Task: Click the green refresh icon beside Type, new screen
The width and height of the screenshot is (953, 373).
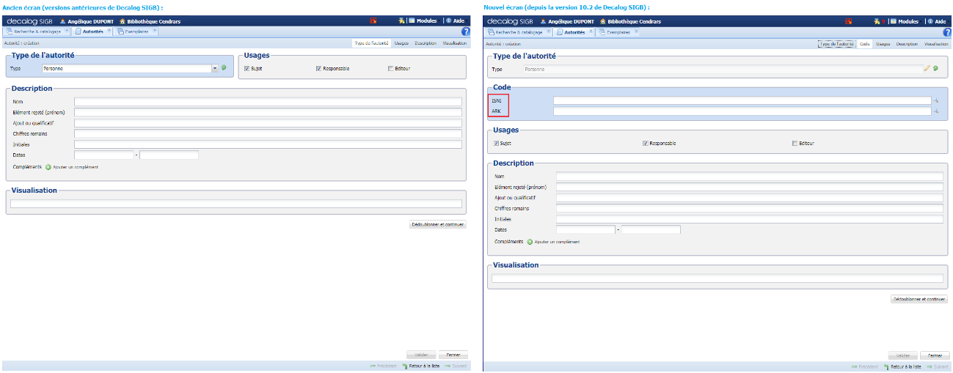Action: (x=935, y=69)
